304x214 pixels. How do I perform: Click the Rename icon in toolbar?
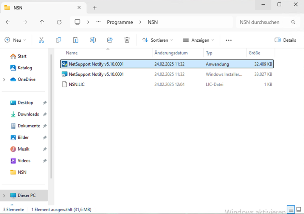pos(93,40)
